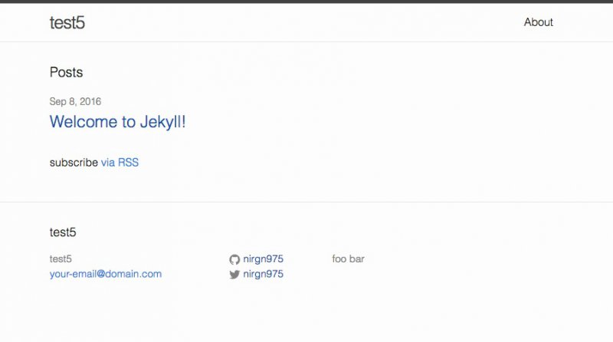Open nirgn975 Twitter profile username link
613x342 pixels.
point(263,274)
